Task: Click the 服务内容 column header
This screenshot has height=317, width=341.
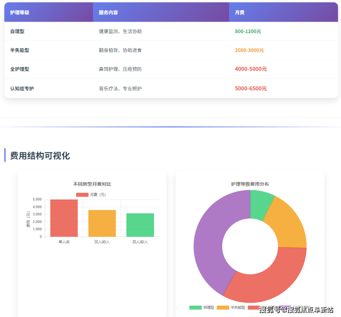Action: 108,12
